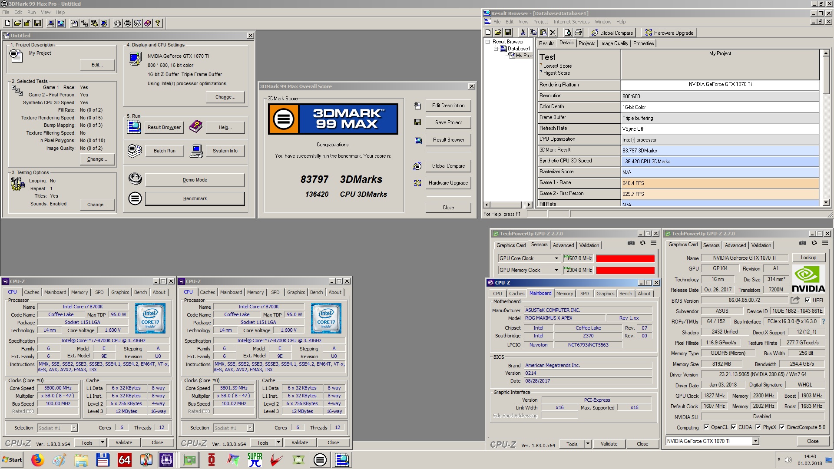Click Batch Run button in 3DMark

pos(164,151)
